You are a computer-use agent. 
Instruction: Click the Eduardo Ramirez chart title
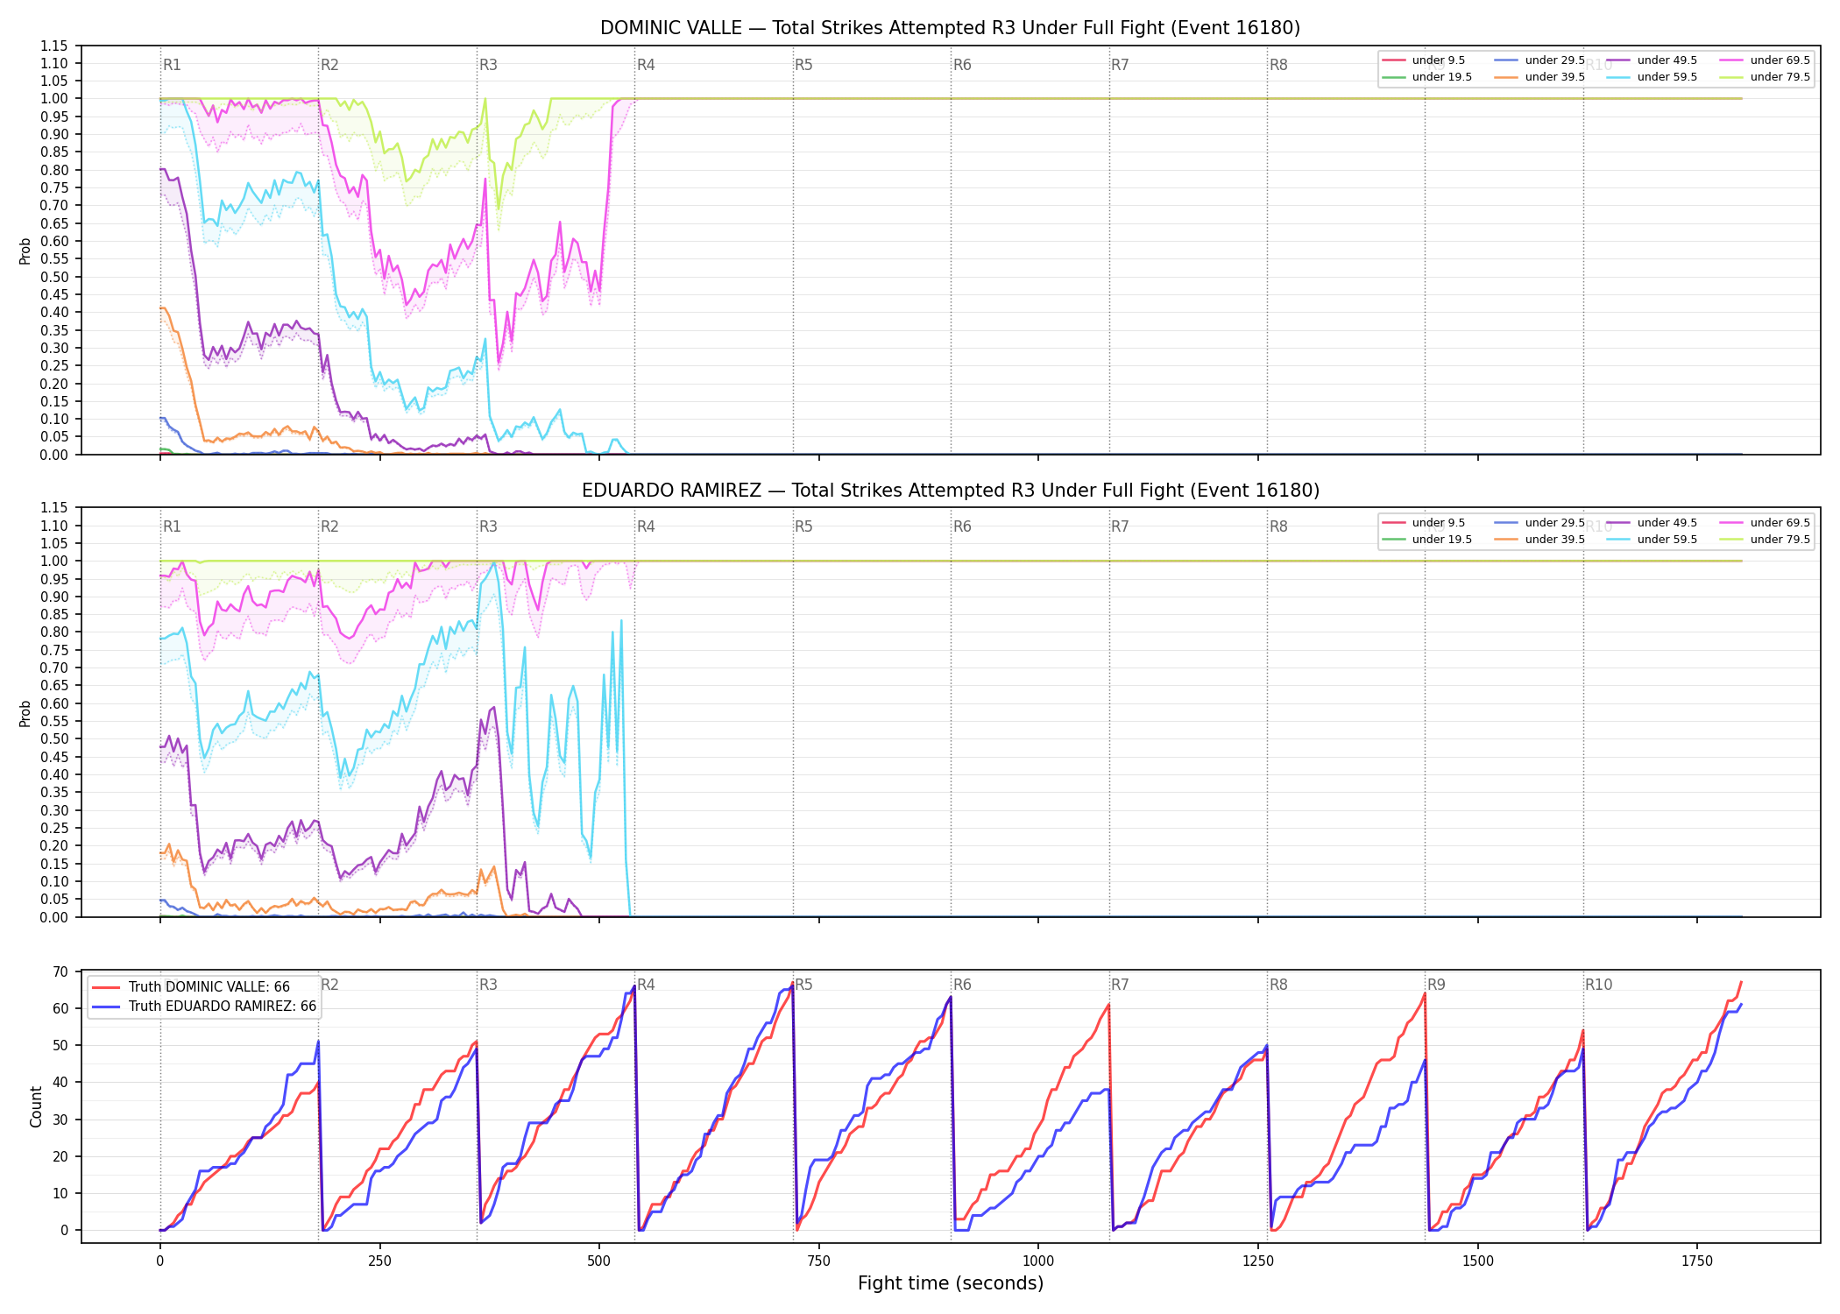click(951, 491)
